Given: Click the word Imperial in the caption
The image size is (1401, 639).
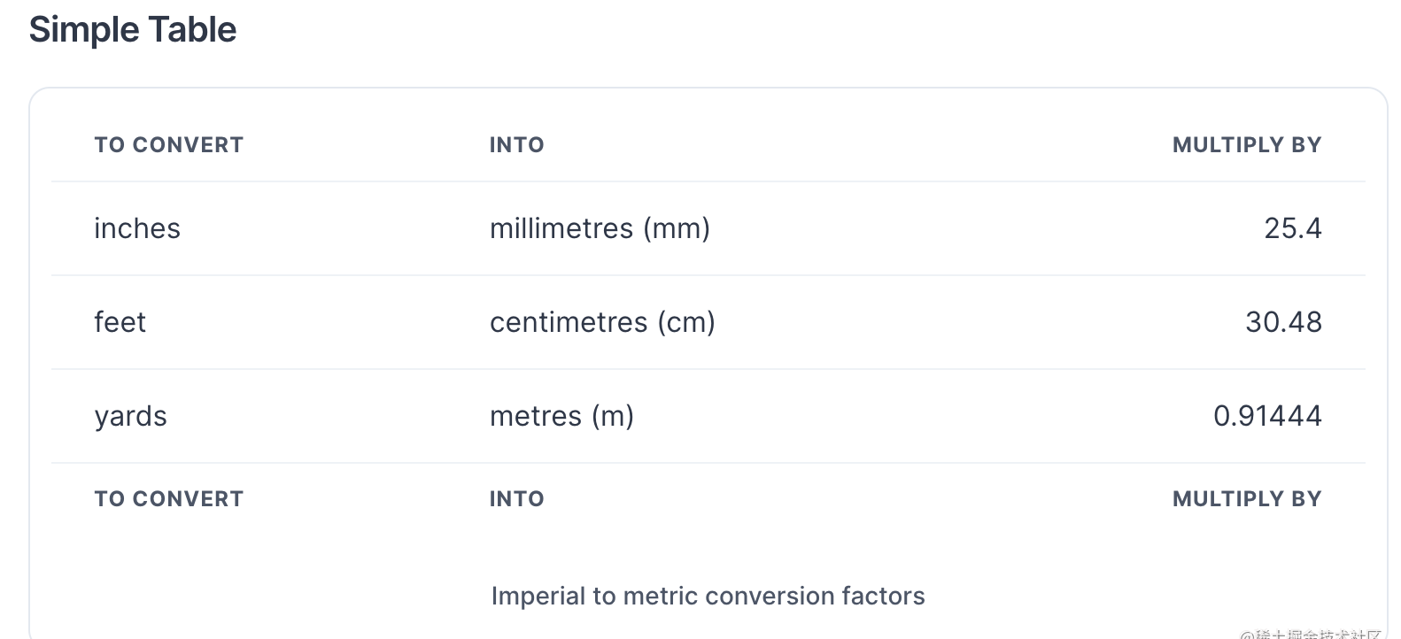Looking at the screenshot, I should click(538, 597).
